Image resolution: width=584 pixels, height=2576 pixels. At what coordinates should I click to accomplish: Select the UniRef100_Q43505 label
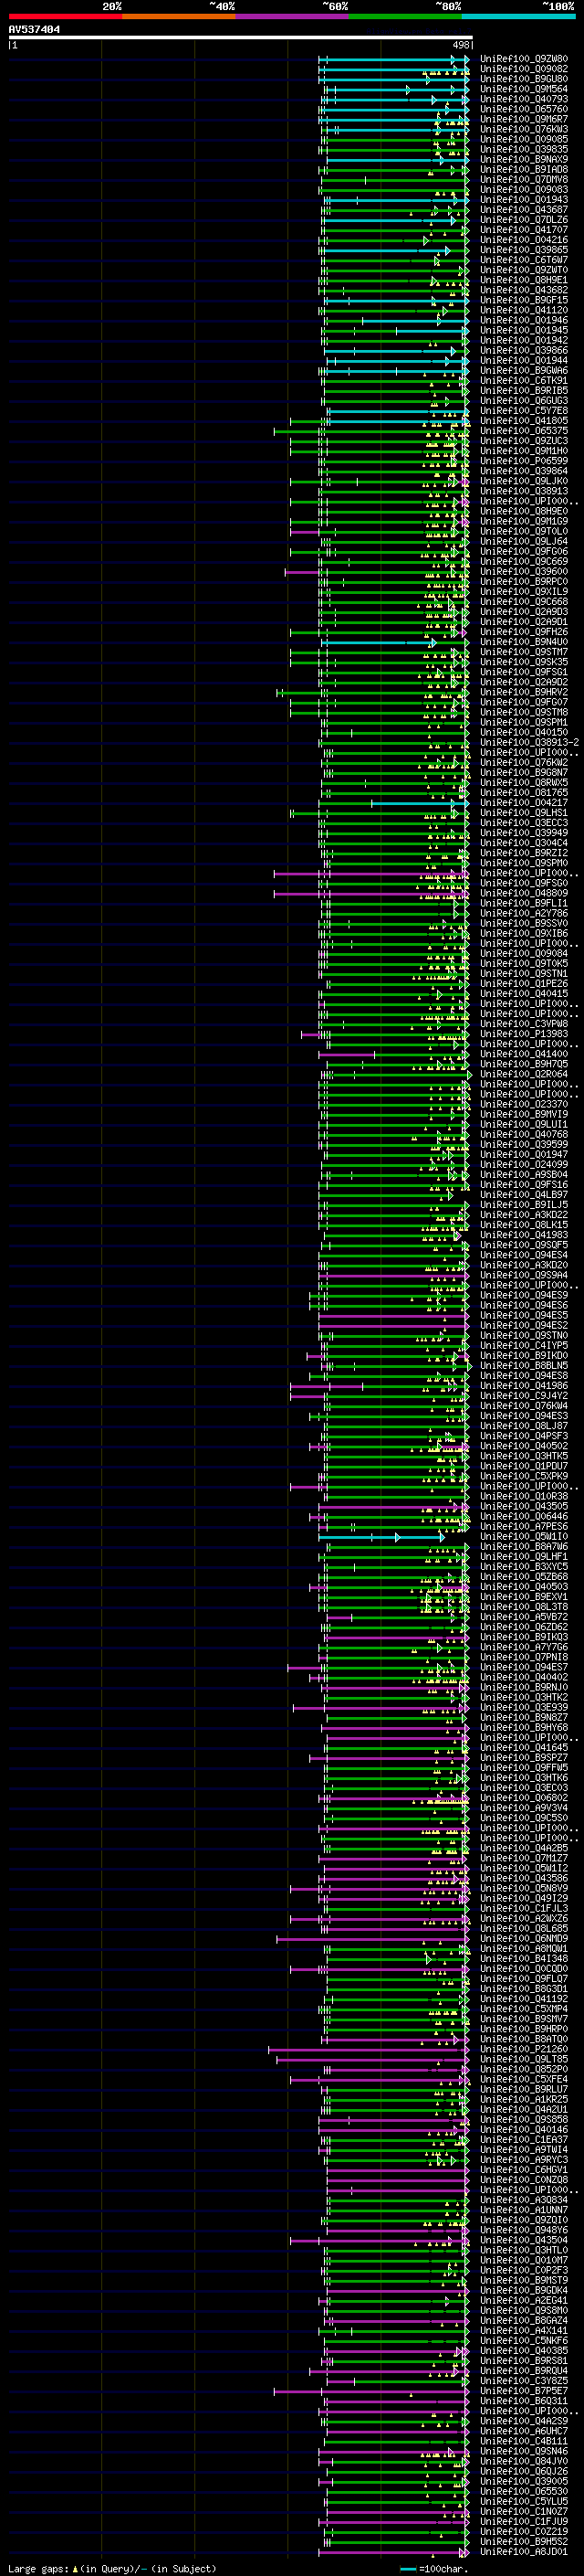(523, 1506)
